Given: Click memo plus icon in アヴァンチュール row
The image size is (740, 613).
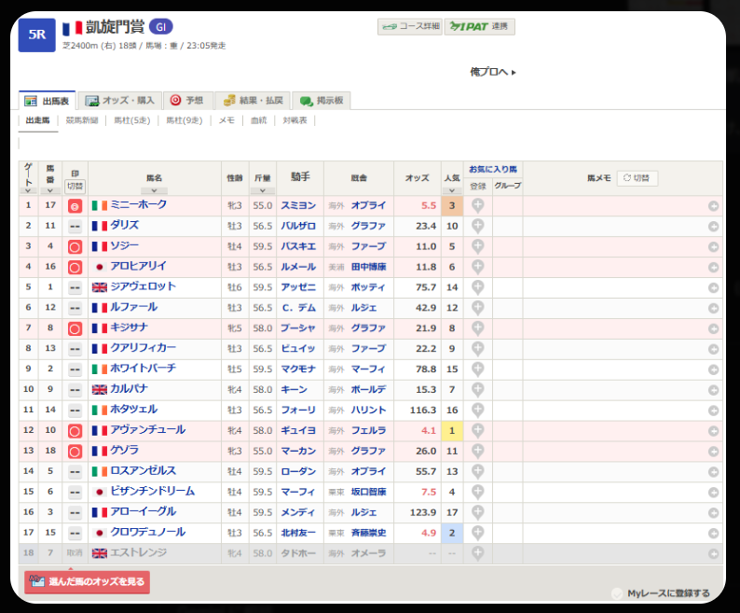Looking at the screenshot, I should tap(713, 431).
